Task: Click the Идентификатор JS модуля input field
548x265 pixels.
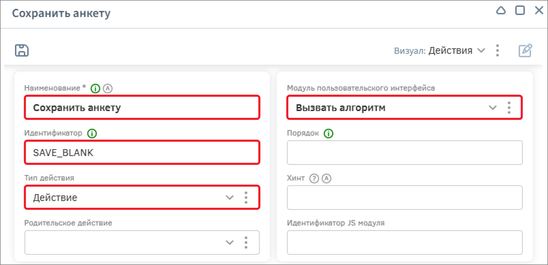Action: (x=405, y=243)
